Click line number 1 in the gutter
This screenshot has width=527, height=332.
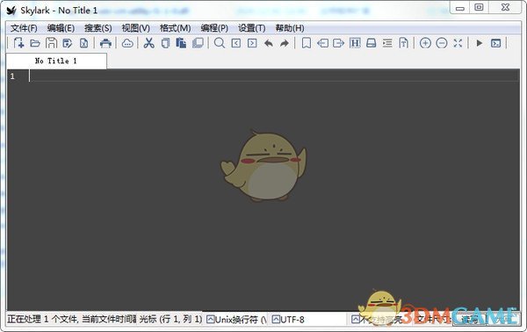(12, 76)
